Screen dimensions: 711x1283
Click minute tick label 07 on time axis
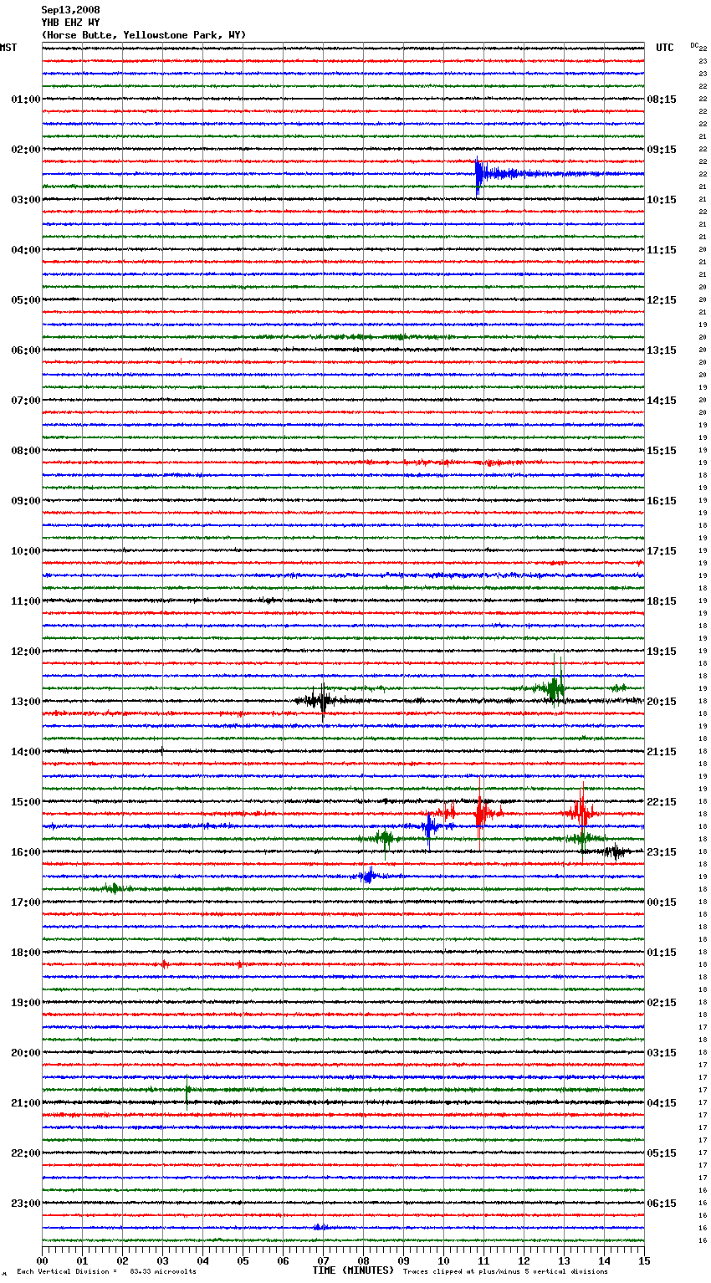323,1260
